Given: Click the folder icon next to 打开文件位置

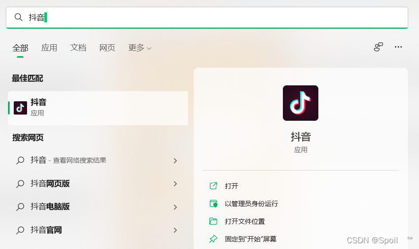Looking at the screenshot, I should click(213, 221).
